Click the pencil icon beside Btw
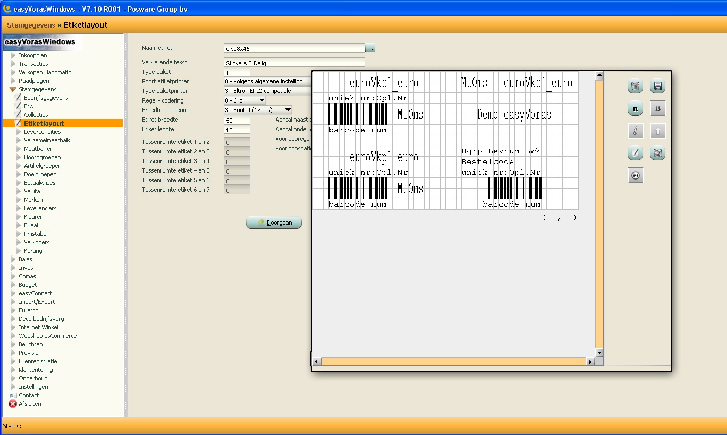Viewport: 727px width, 435px height. coord(18,106)
